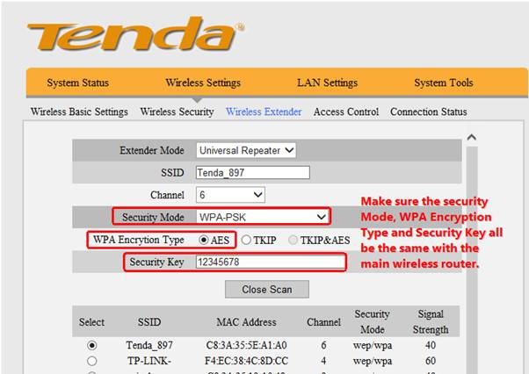Open the System Tools tab
This screenshot has width=529, height=374.
[443, 83]
